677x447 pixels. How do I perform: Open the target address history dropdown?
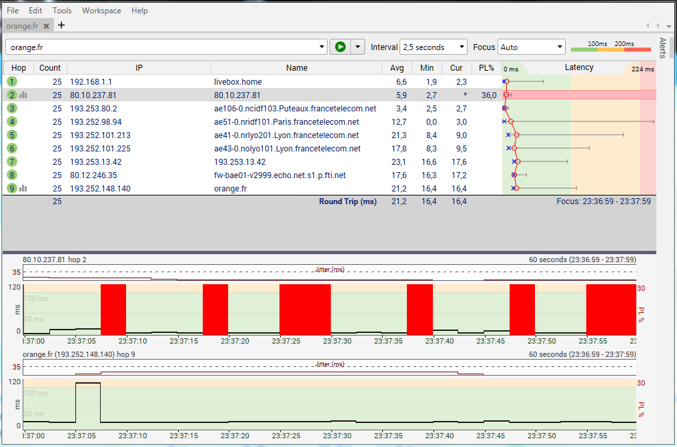pos(322,47)
